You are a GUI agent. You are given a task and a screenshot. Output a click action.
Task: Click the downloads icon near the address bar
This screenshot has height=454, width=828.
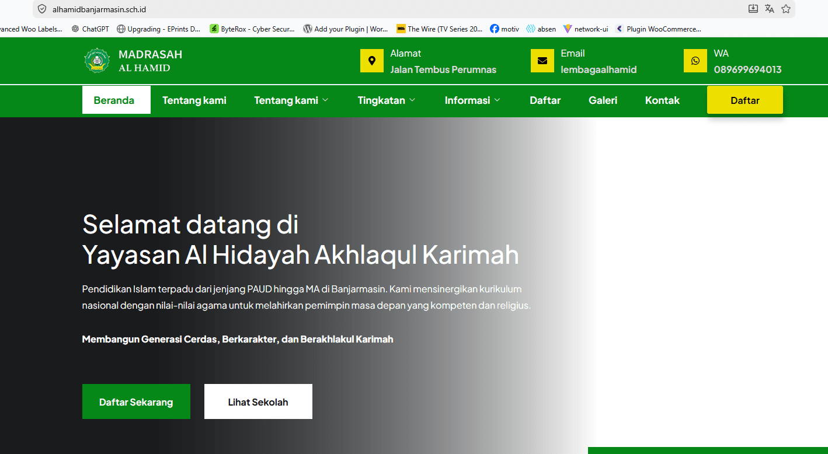pos(752,9)
